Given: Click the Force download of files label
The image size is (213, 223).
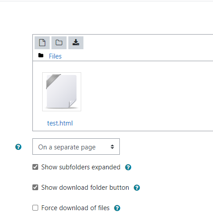Looking at the screenshot, I should point(75,208).
